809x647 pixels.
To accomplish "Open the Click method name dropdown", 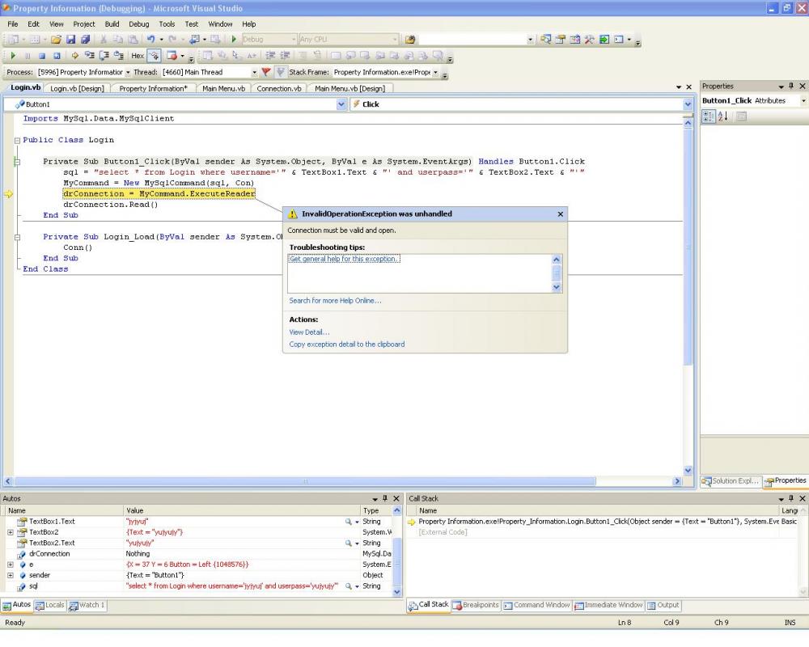I will [x=688, y=104].
